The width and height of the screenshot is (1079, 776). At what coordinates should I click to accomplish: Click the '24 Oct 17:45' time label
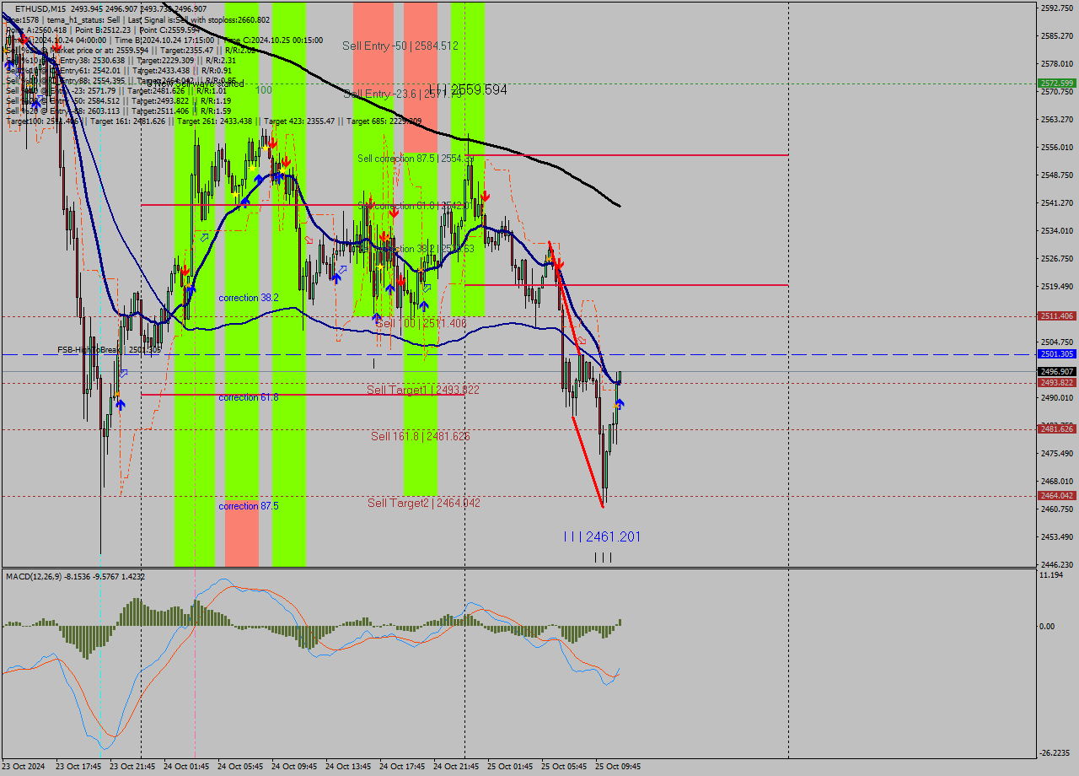tap(402, 767)
